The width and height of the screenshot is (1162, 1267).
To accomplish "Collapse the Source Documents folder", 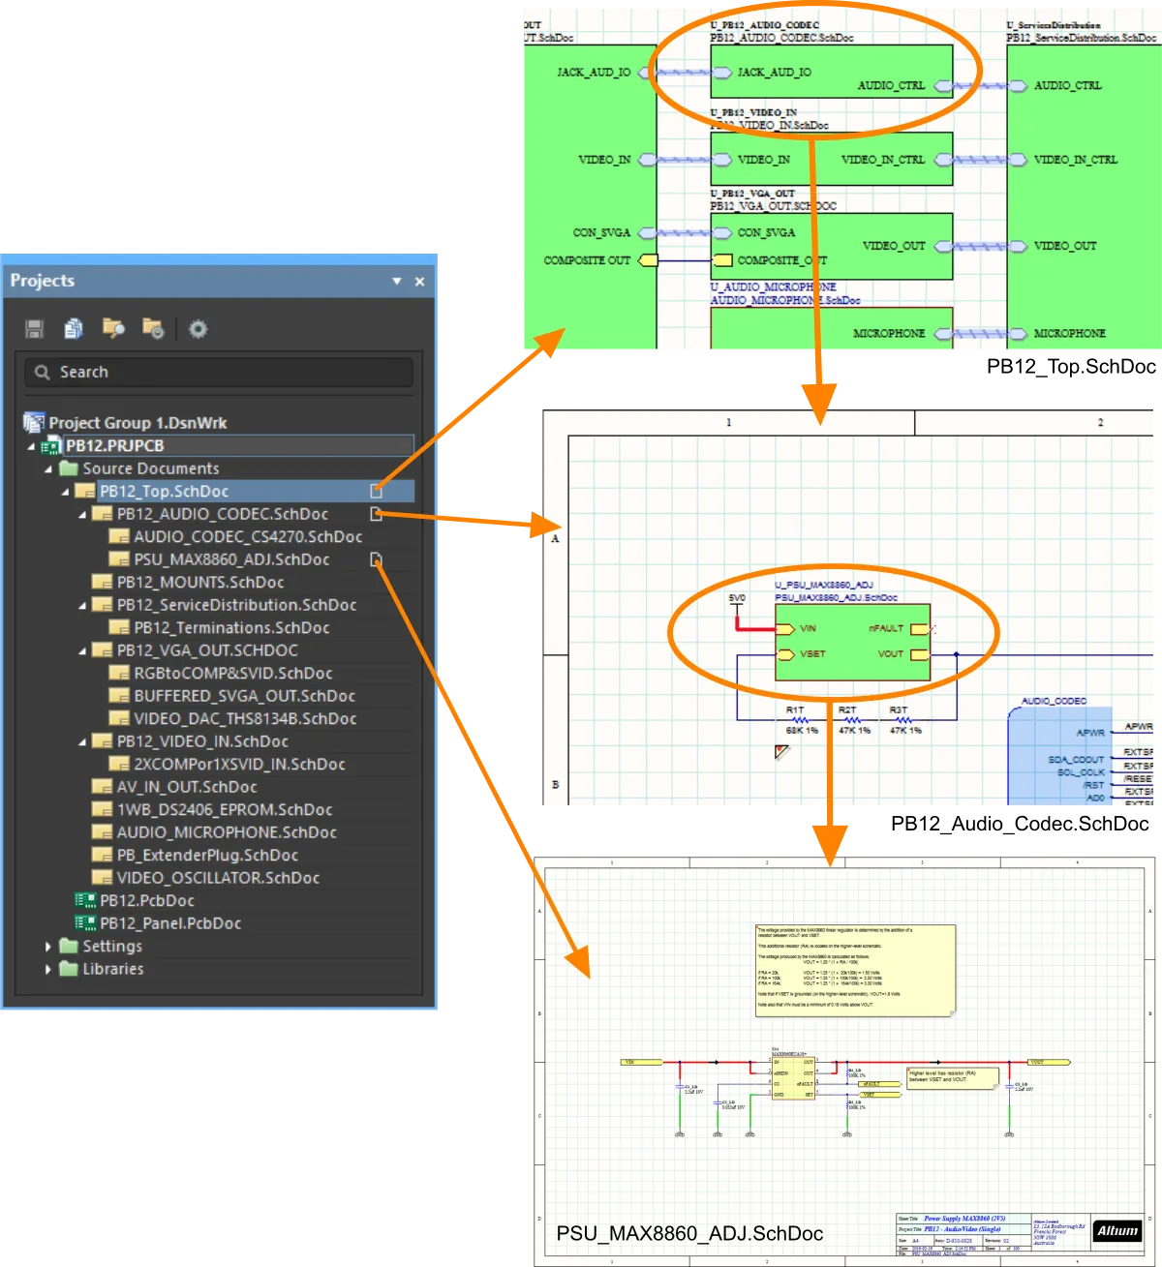I will click(48, 469).
